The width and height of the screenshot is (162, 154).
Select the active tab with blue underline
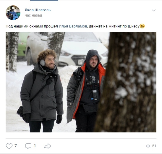[44, 1]
